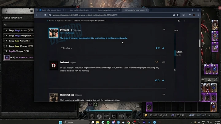Viewport: 221px width, 124px height.
Task: Open Lyricana's user profile name
Action: [x=64, y=30]
